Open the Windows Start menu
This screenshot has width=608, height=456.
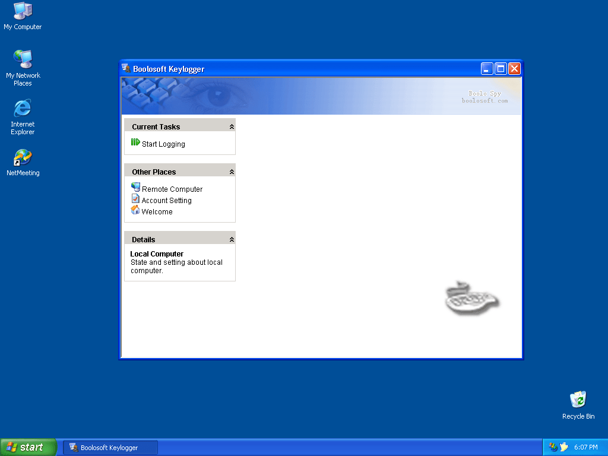click(28, 447)
